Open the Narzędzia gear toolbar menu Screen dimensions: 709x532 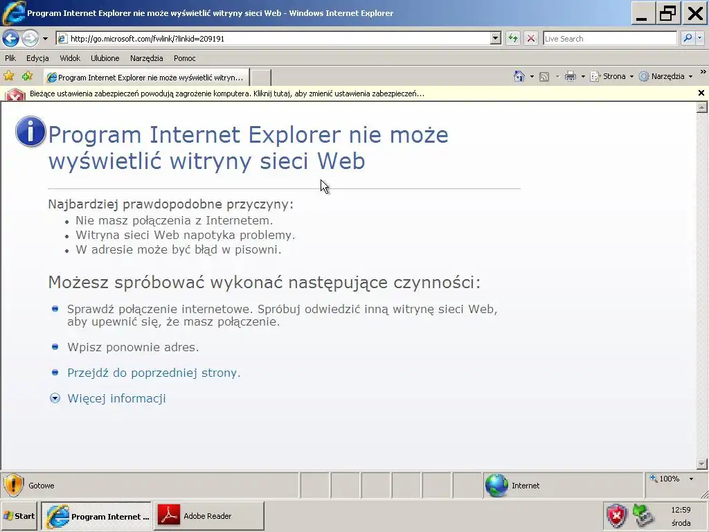tap(665, 76)
